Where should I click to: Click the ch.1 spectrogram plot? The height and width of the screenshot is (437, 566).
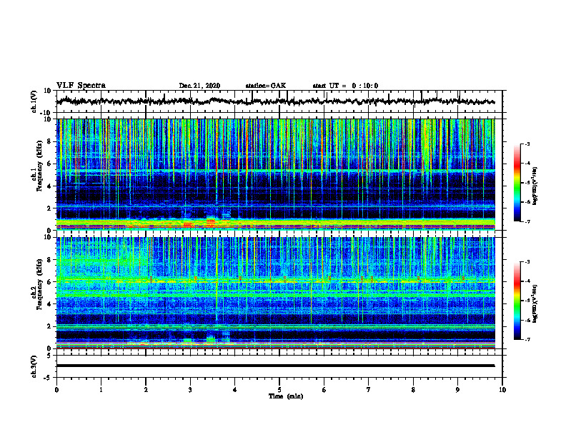[275, 174]
